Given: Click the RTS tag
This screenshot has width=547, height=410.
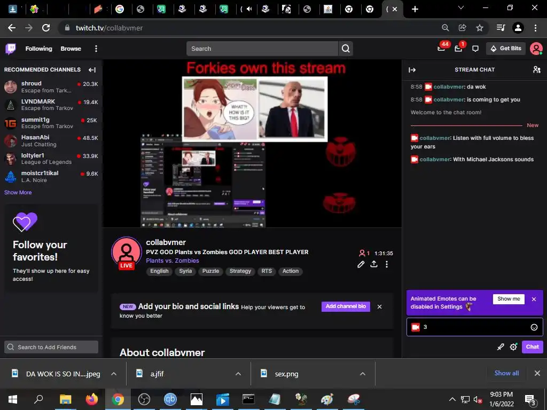Looking at the screenshot, I should [267, 271].
